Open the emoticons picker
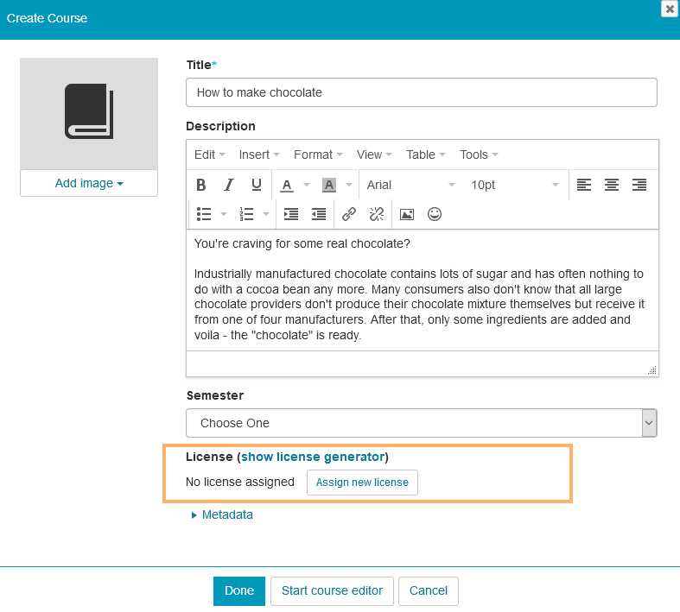This screenshot has height=612, width=680. tap(435, 214)
